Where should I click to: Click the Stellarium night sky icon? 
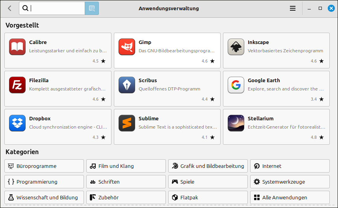[236, 123]
